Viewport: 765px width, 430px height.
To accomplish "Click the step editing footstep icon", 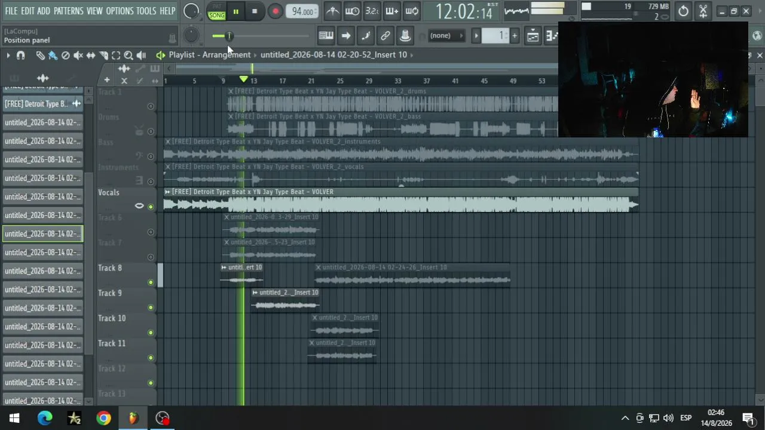I will [x=366, y=36].
